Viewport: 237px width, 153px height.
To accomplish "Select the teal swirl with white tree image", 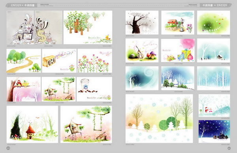I will [142, 78].
